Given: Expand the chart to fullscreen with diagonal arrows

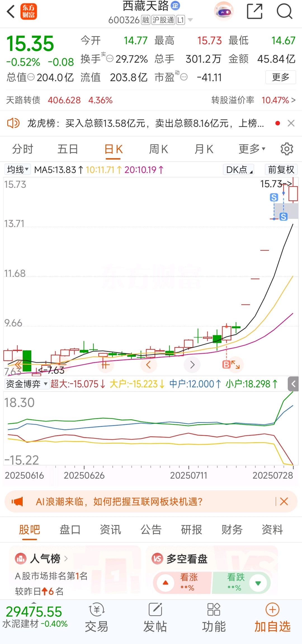Looking at the screenshot, I should (236, 365).
